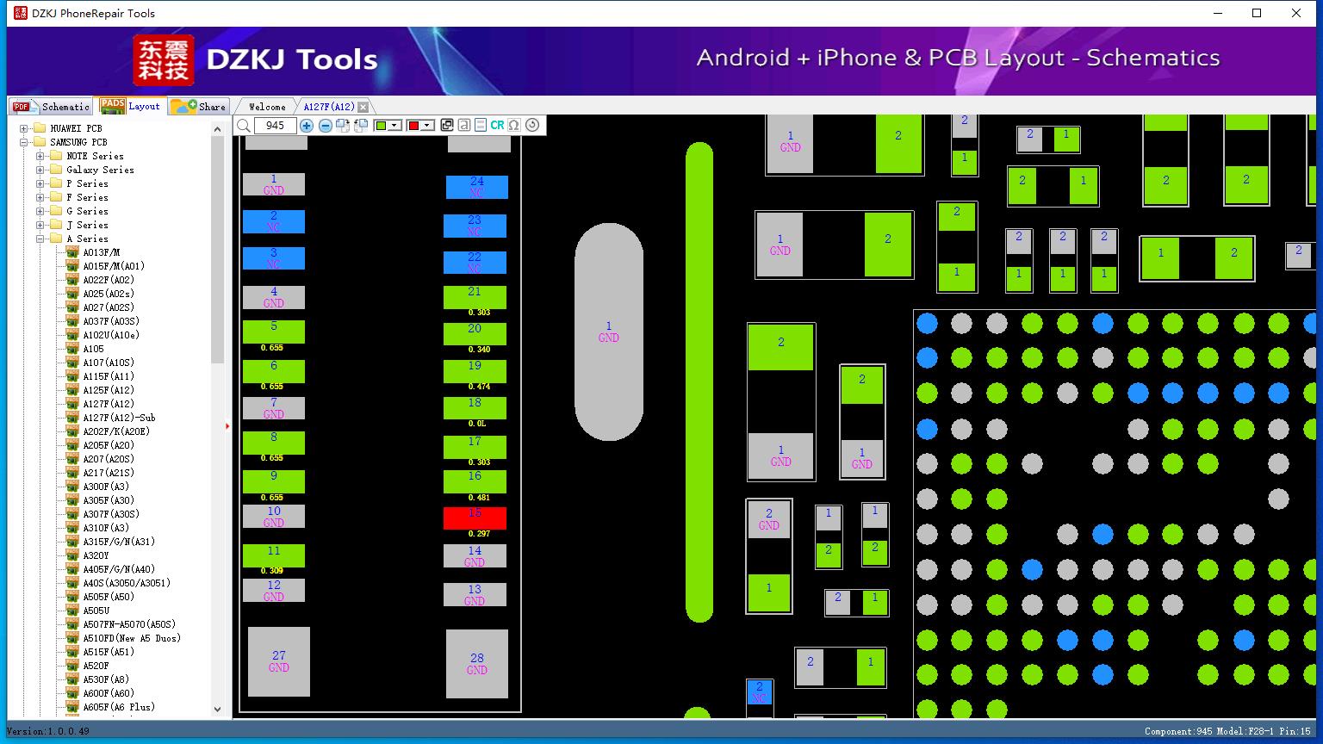Expand the F Series folder
The height and width of the screenshot is (744, 1323).
pos(40,197)
